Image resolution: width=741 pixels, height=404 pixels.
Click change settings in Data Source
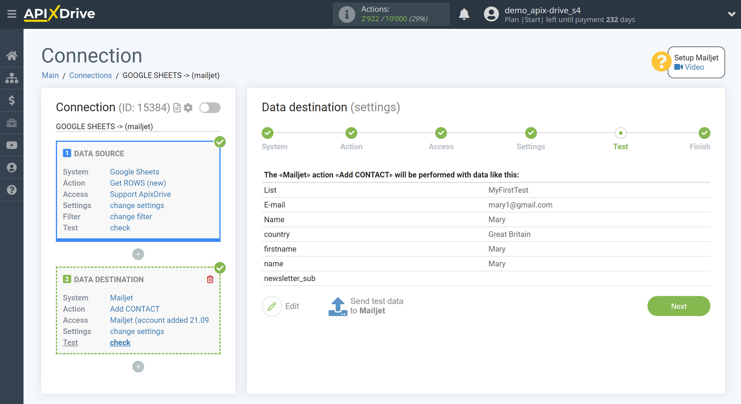(x=137, y=205)
